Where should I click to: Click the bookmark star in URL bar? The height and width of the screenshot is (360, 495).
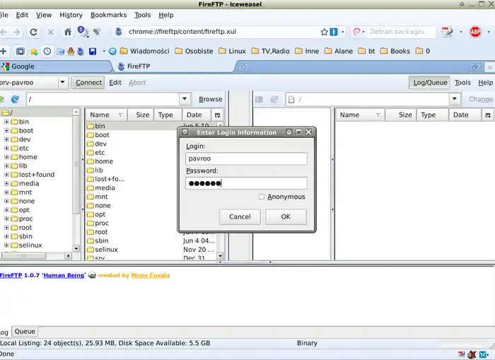pyautogui.click(x=325, y=32)
